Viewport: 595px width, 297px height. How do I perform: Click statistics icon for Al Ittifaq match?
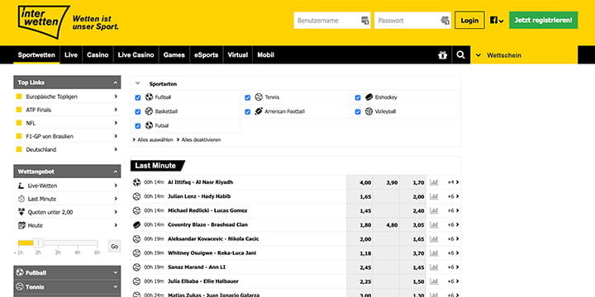(434, 182)
